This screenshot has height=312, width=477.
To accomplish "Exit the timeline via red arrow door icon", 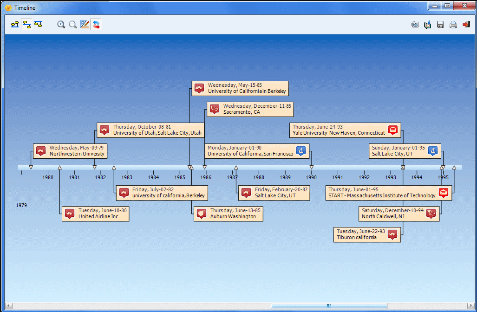I will coord(466,25).
